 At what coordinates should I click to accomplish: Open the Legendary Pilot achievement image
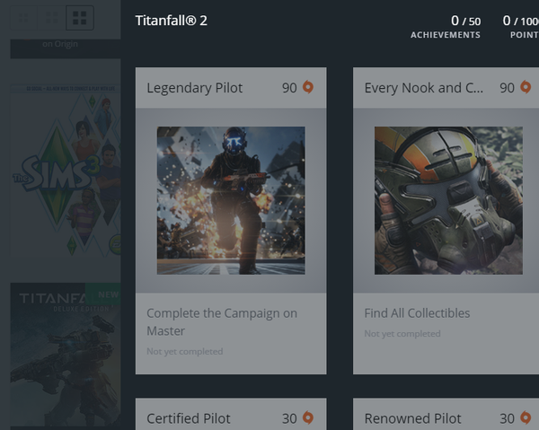[231, 200]
